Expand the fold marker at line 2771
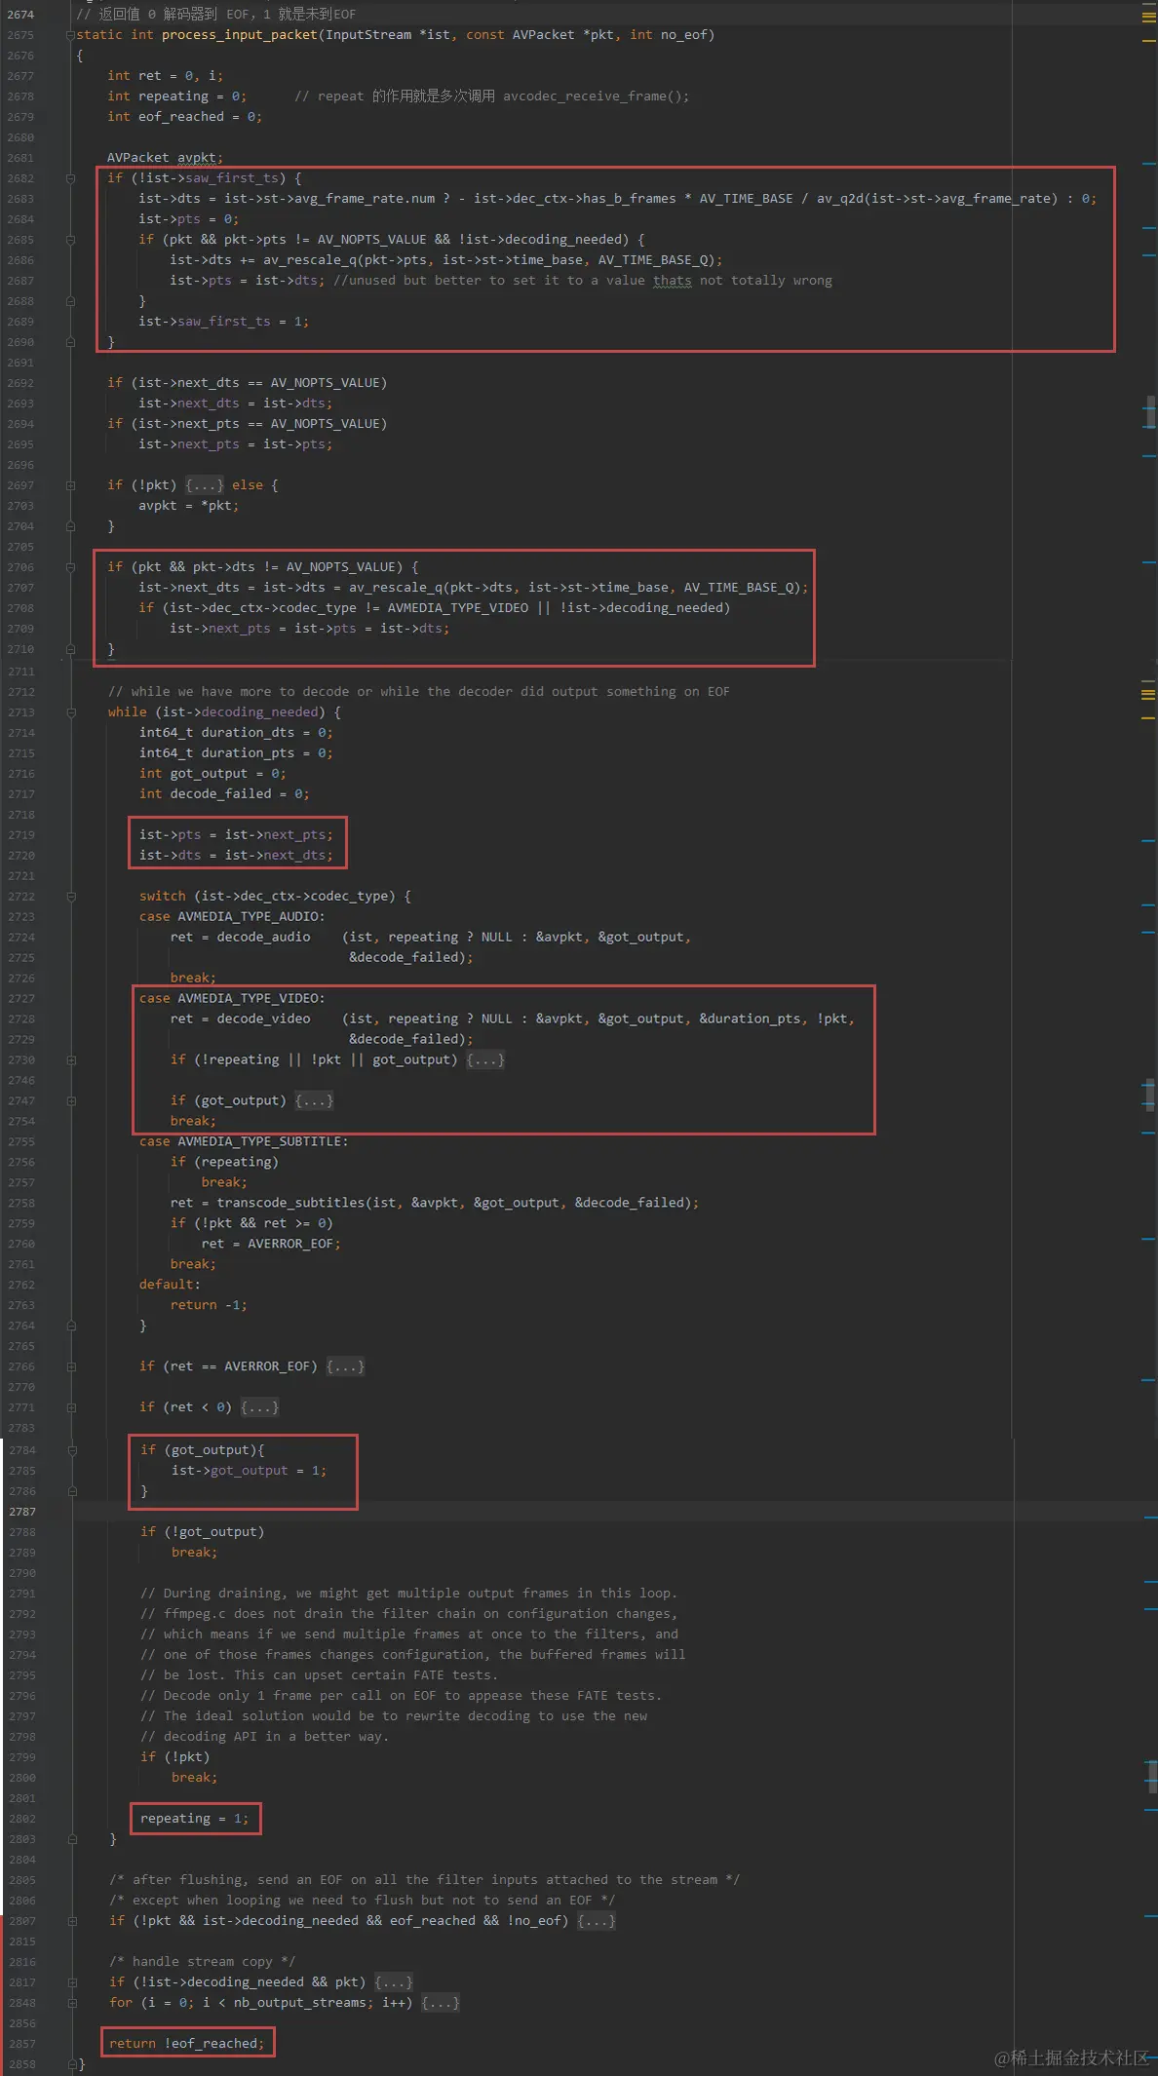The width and height of the screenshot is (1158, 2076). point(70,1408)
